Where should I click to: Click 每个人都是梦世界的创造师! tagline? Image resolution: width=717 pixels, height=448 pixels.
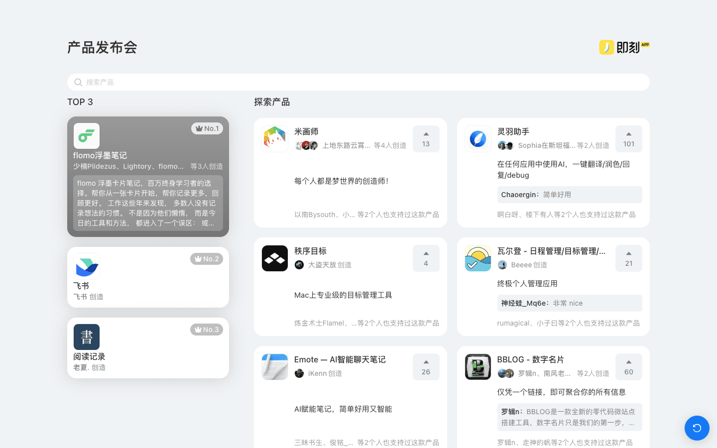342,181
